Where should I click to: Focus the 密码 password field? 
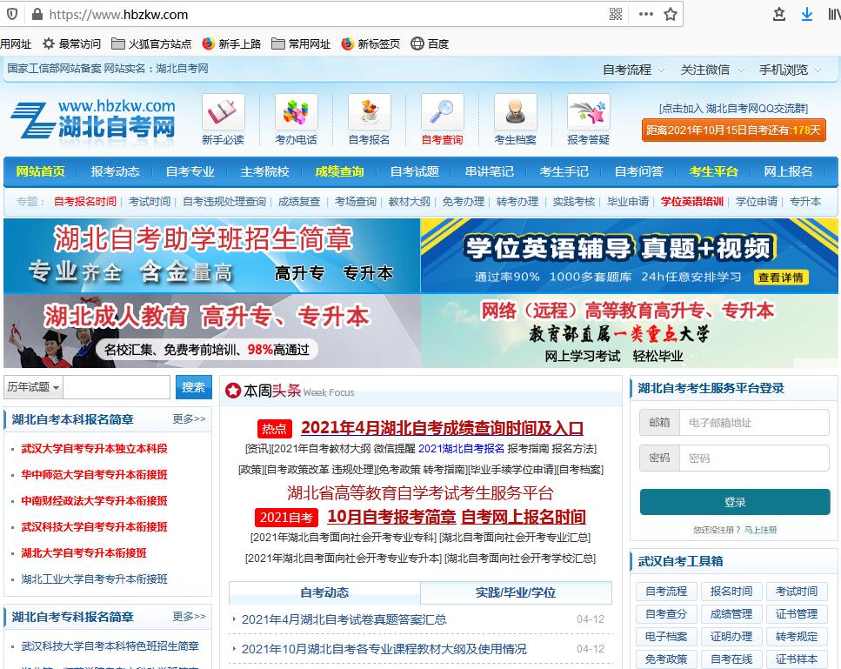tap(754, 458)
